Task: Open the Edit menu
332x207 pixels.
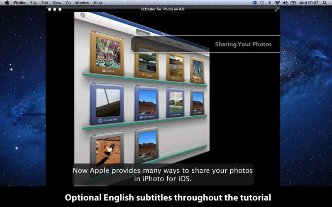Action: tap(45, 3)
